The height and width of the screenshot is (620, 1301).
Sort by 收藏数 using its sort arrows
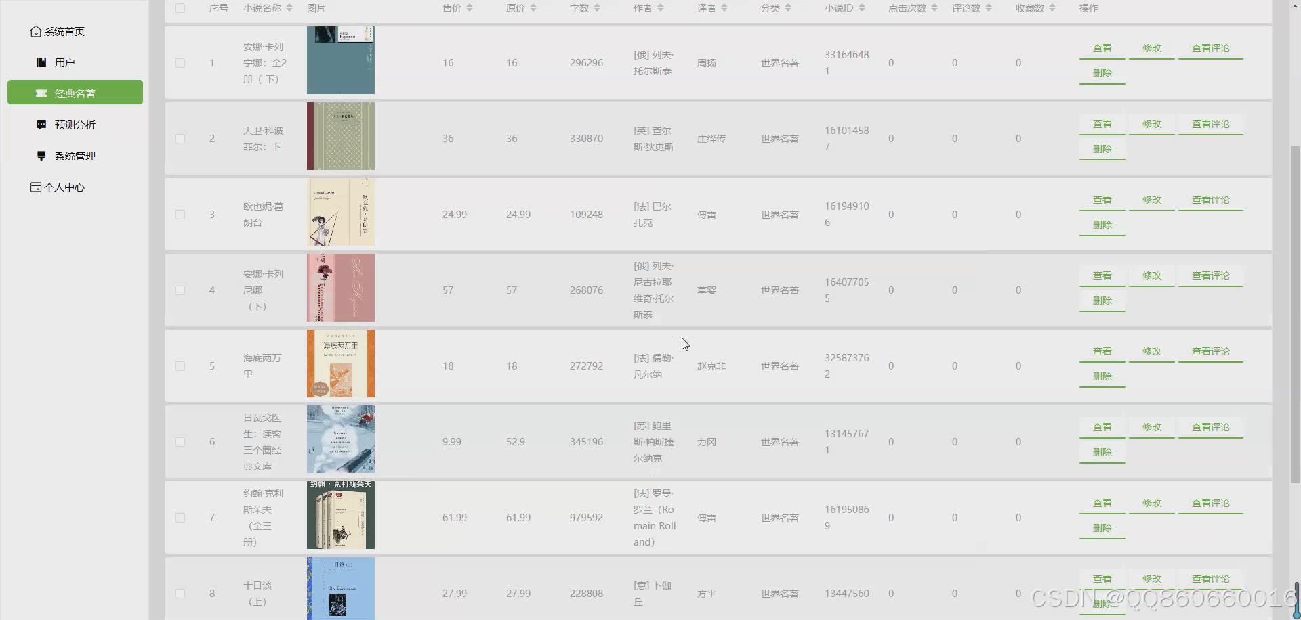(x=1052, y=8)
